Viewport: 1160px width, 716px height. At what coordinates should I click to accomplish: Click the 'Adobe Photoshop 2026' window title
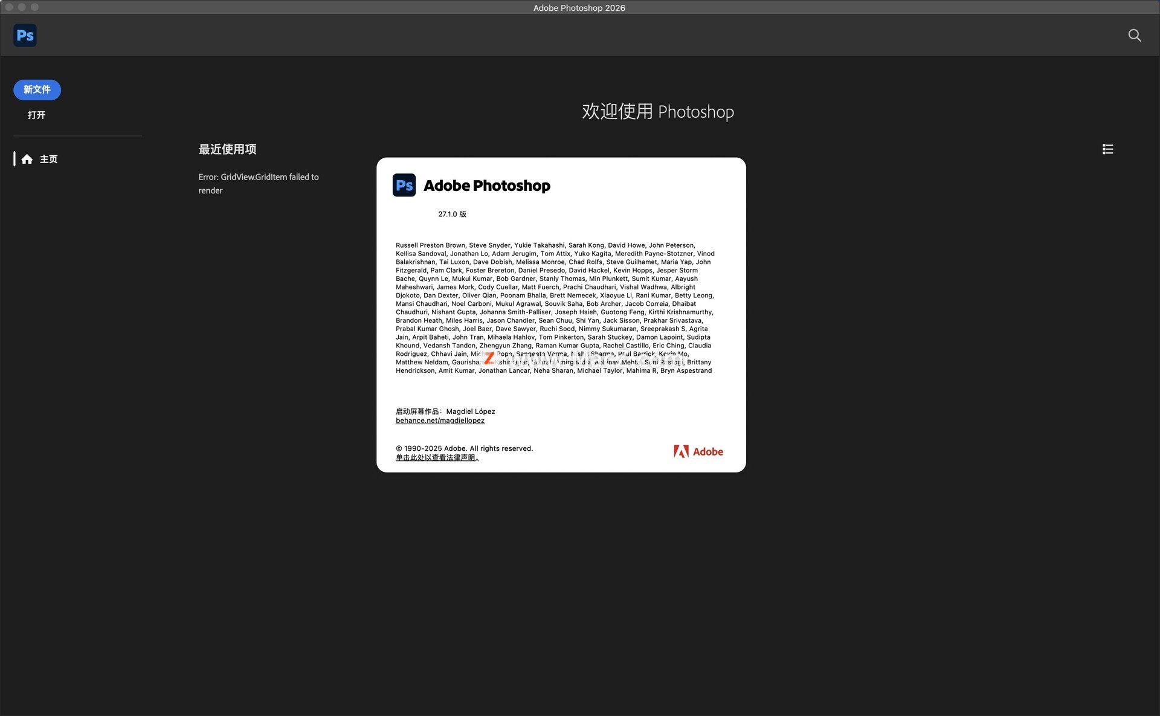(579, 8)
